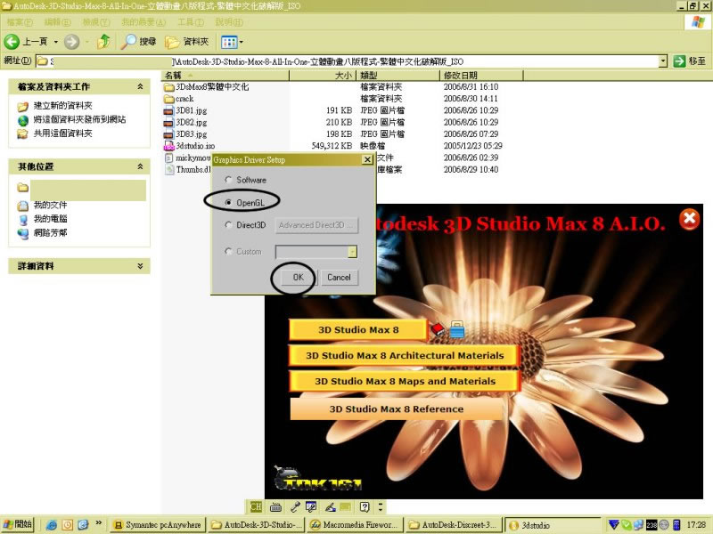Select the 3dstudio.iso disc image icon
Image resolution: width=713 pixels, height=534 pixels.
coord(169,146)
